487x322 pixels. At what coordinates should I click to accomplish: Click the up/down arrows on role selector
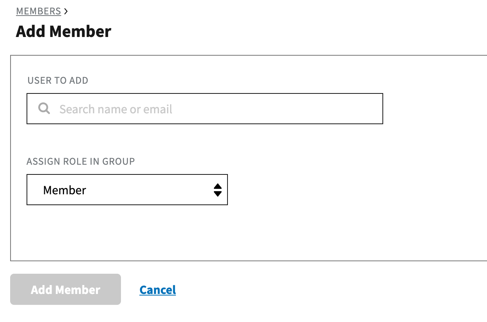coord(217,190)
